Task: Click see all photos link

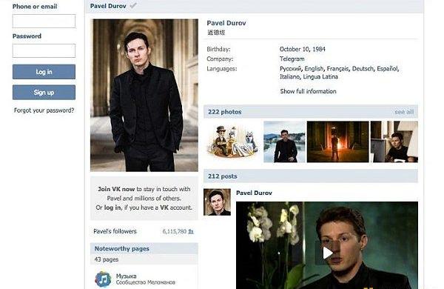Action: click(404, 112)
